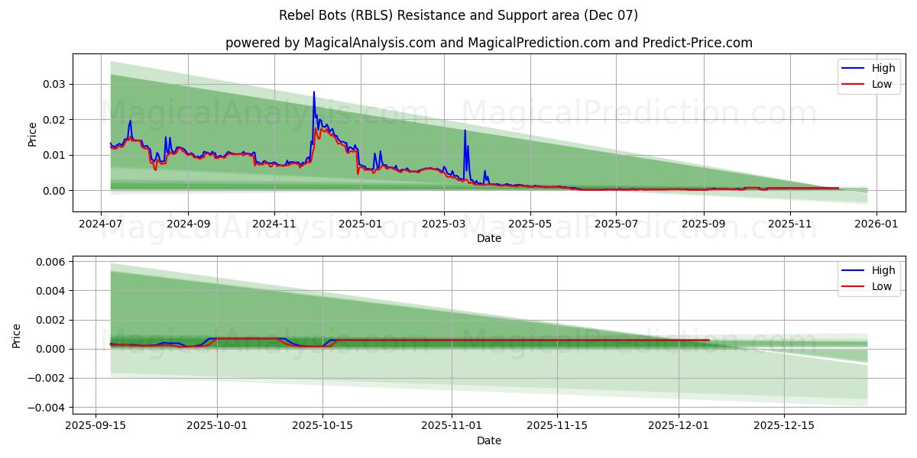Screen dimensions: 917x458
Task: Click the '0.02' price tick label
Action: click(56, 120)
